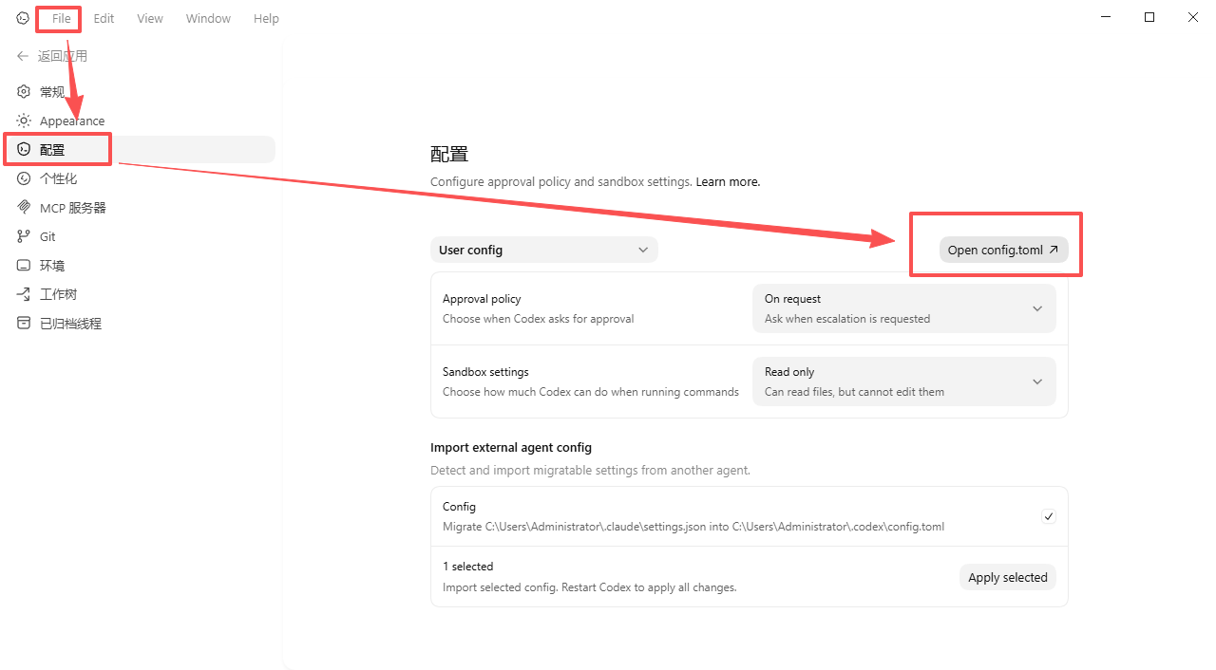Screen dimensions: 1216x670
Task: Open Environment settings icon
Action: [x=24, y=266]
